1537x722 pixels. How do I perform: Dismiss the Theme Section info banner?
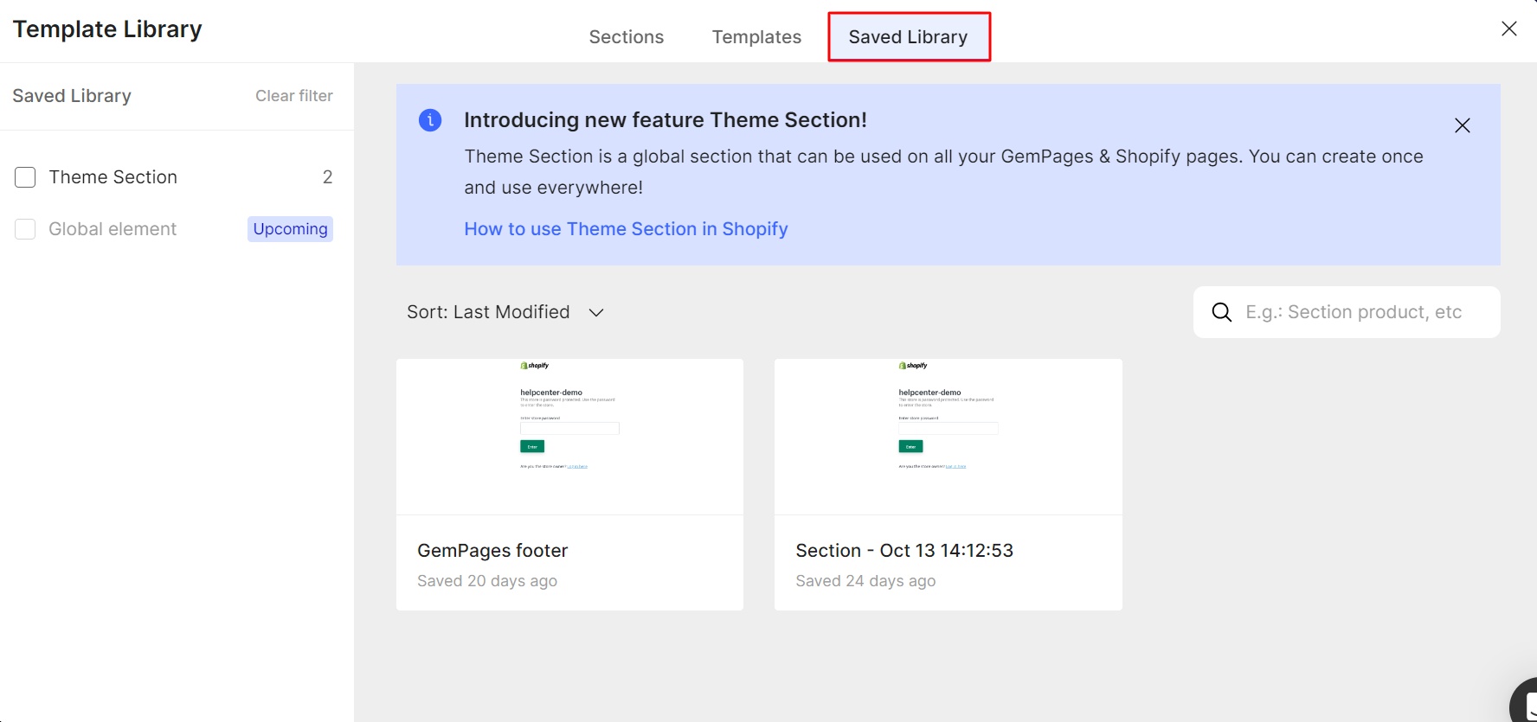pos(1462,125)
